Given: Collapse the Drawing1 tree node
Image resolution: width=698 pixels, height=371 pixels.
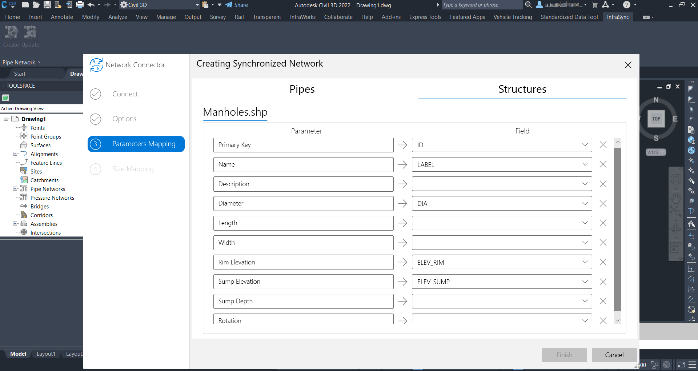Looking at the screenshot, I should pyautogui.click(x=6, y=119).
